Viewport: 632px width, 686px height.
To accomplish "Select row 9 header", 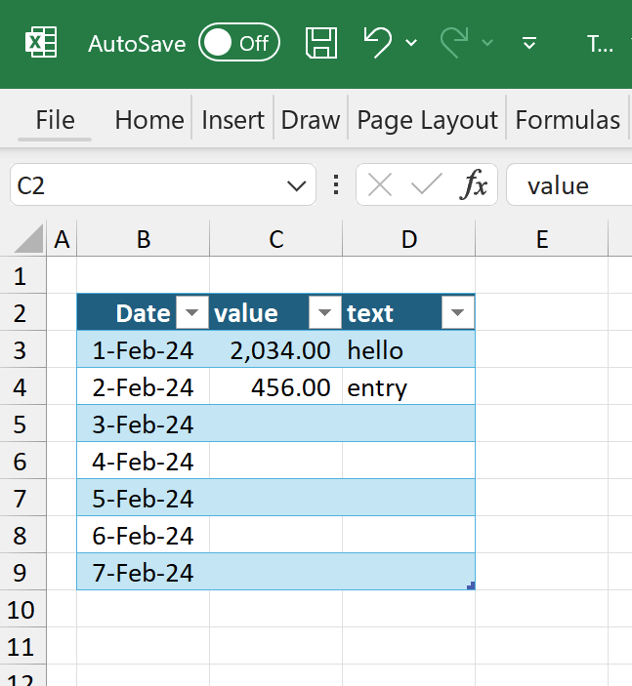I will click(22, 572).
